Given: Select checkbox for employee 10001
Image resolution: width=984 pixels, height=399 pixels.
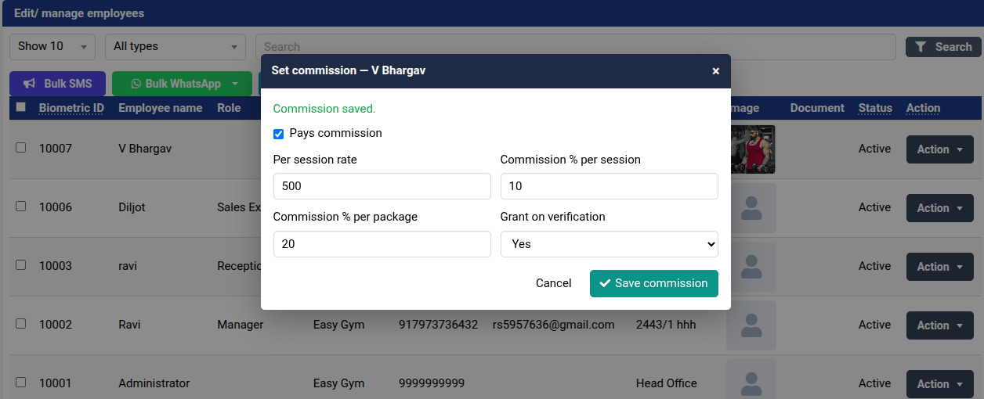Looking at the screenshot, I should [21, 382].
